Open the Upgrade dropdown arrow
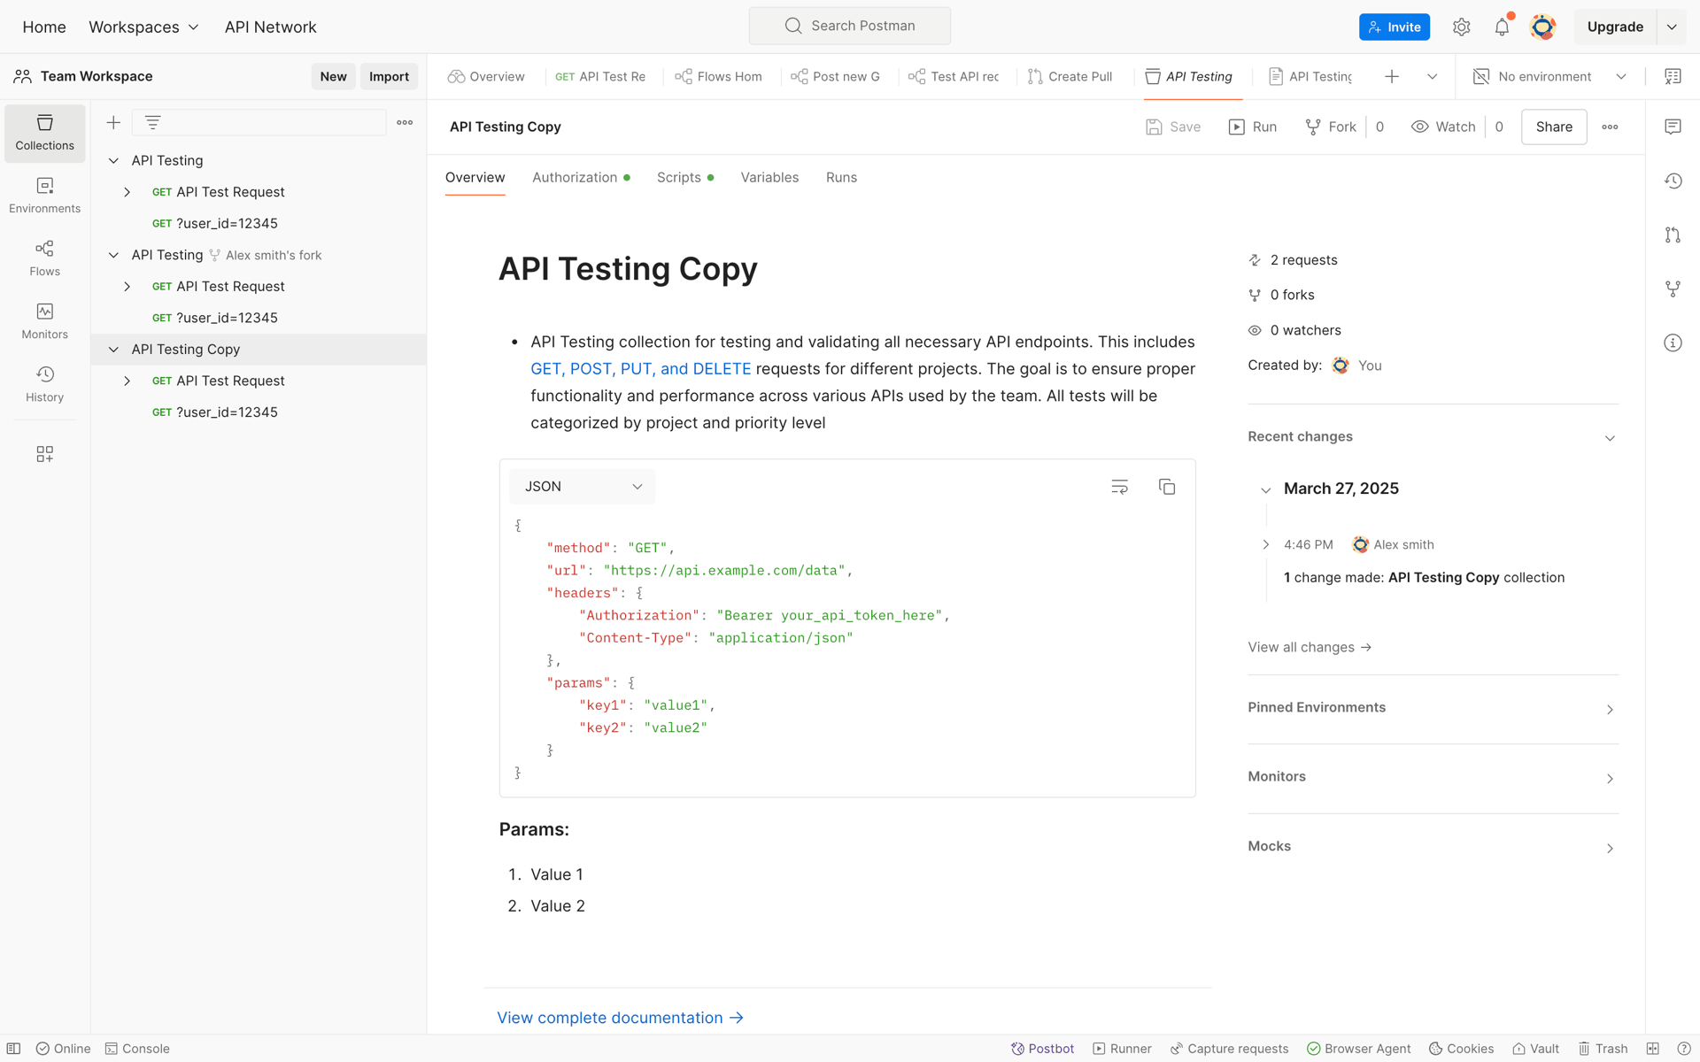 pyautogui.click(x=1672, y=27)
